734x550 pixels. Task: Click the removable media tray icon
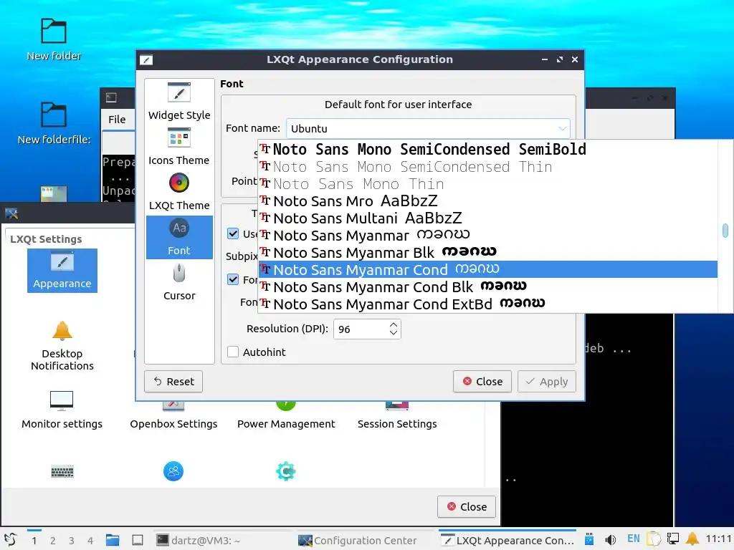point(589,539)
